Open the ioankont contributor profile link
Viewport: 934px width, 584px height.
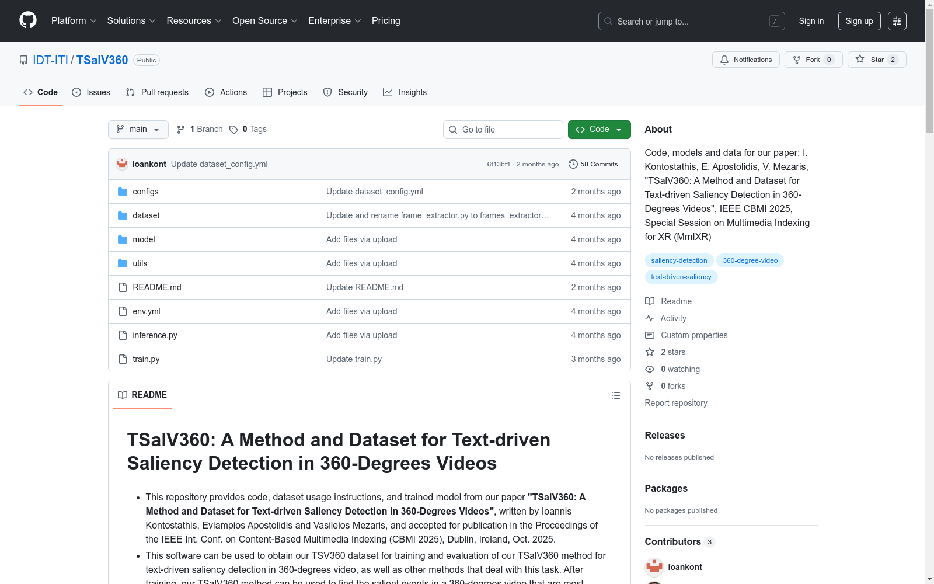click(x=685, y=567)
